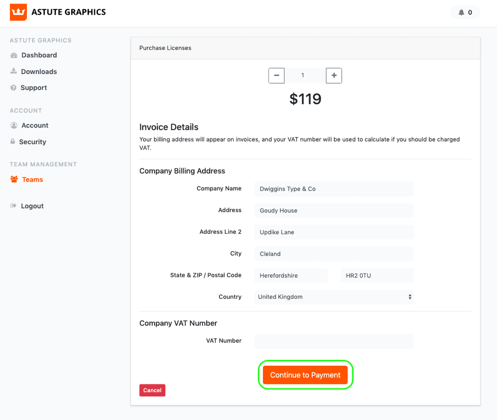Increase license quantity with plus button
The image size is (497, 420).
(334, 75)
